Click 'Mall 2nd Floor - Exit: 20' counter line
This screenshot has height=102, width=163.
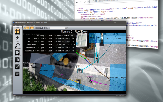[51, 42]
